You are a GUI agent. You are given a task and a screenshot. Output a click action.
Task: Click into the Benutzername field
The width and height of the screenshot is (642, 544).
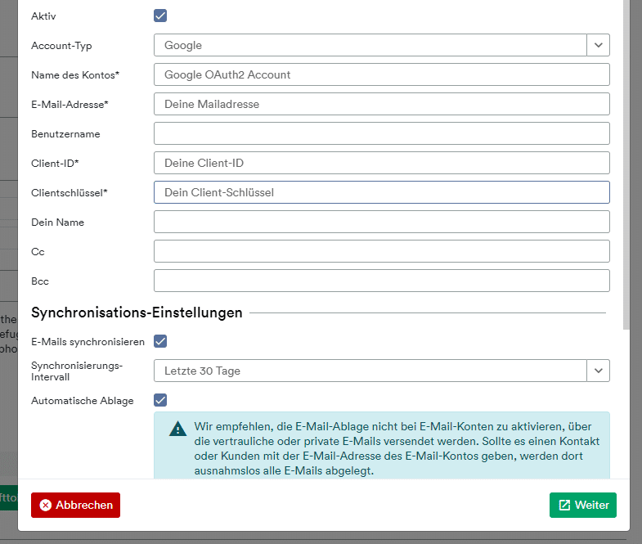point(382,133)
